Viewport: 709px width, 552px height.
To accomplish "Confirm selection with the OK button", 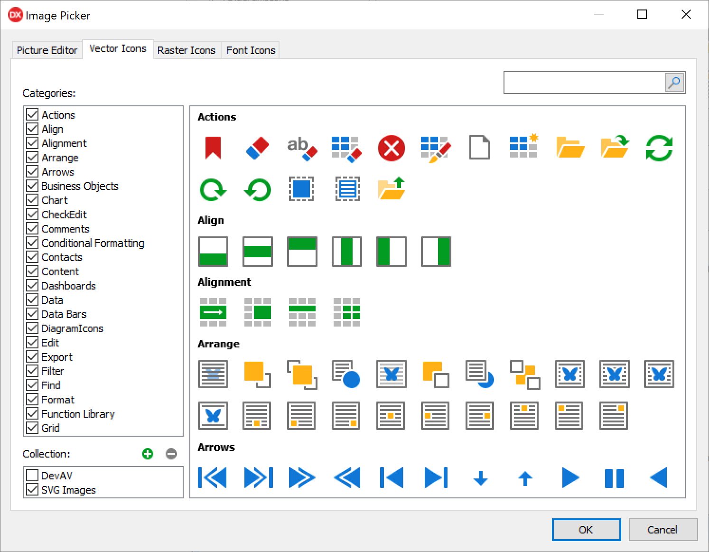I will pyautogui.click(x=586, y=530).
